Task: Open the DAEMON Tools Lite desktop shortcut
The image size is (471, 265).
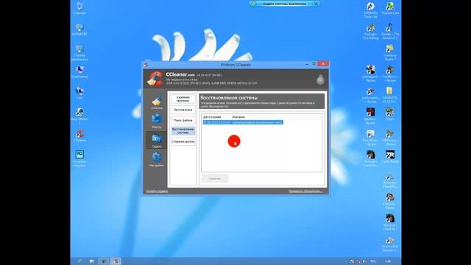Action: (x=370, y=10)
